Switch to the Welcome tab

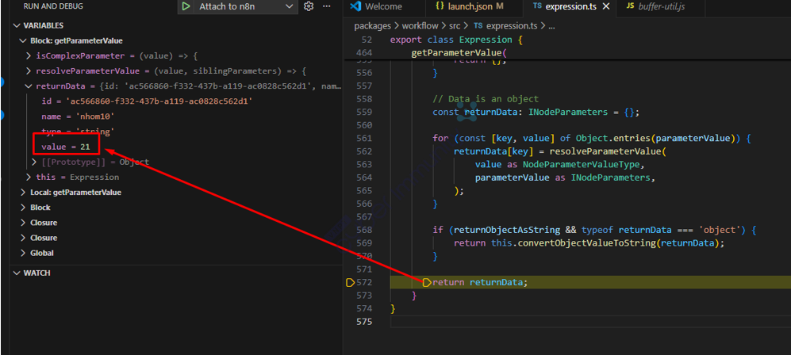pyautogui.click(x=383, y=6)
